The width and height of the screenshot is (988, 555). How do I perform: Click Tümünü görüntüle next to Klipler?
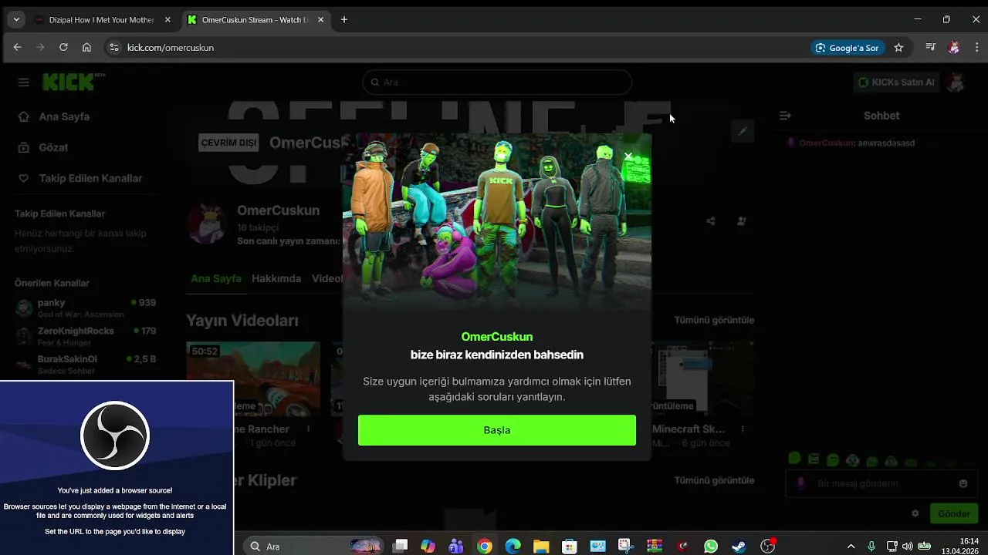714,480
